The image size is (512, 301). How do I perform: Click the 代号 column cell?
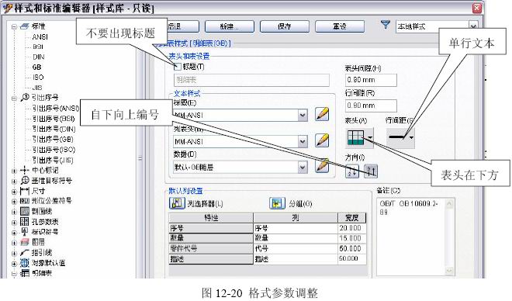coord(296,248)
